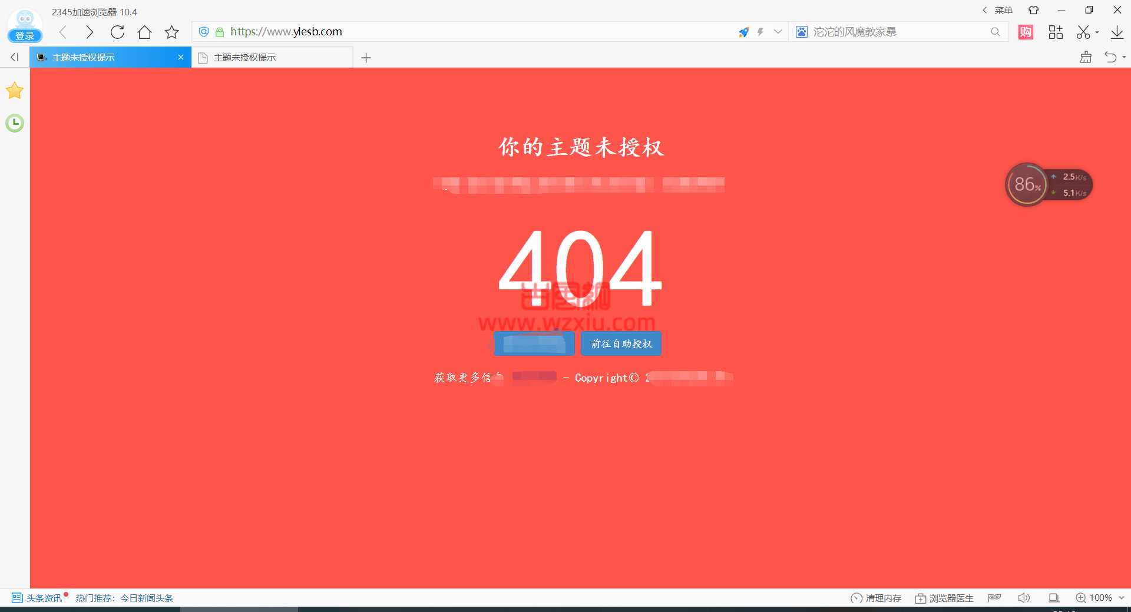Click the Baidu paw search engine icon
This screenshot has height=612, width=1131.
pyautogui.click(x=802, y=32)
